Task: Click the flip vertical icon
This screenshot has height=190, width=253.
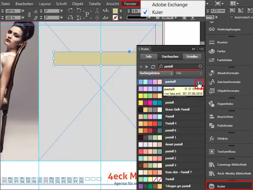Action: tap(78, 17)
